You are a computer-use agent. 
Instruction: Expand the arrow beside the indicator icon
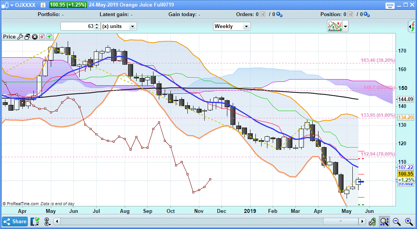coord(345,27)
